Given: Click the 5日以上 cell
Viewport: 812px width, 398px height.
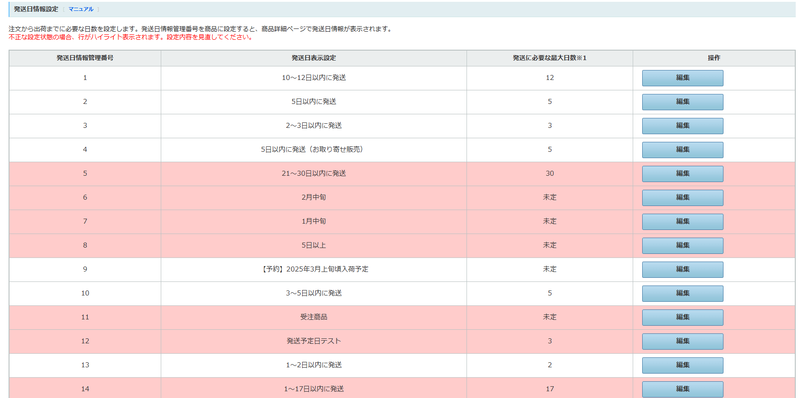Looking at the screenshot, I should tap(314, 245).
